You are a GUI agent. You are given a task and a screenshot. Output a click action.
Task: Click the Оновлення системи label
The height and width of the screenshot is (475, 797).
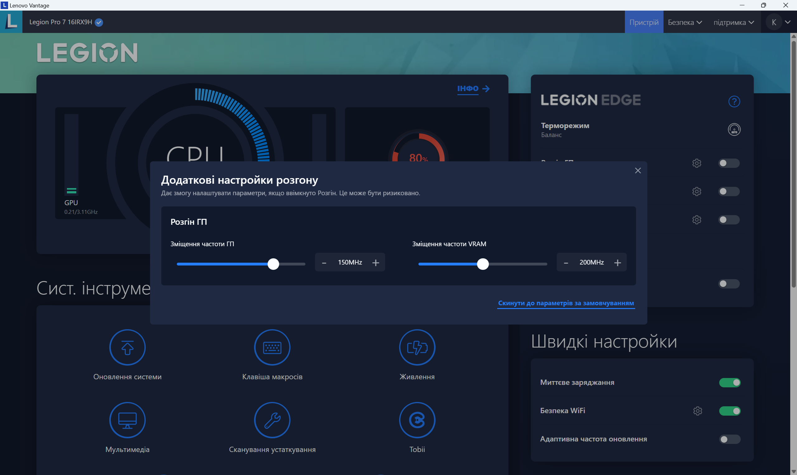click(127, 377)
